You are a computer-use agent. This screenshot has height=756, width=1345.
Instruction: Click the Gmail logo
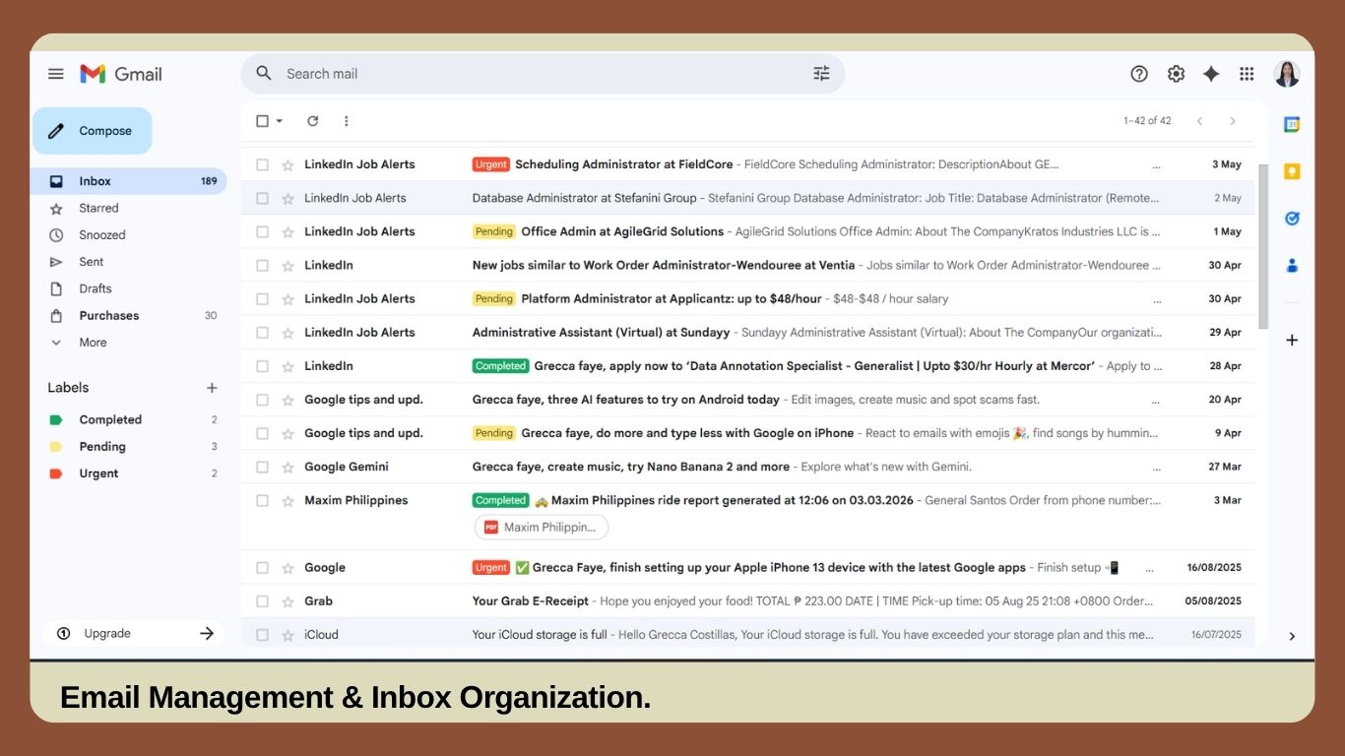click(121, 74)
